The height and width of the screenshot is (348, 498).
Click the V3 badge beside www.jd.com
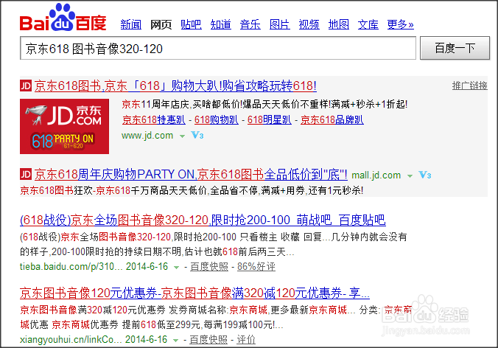(197, 136)
